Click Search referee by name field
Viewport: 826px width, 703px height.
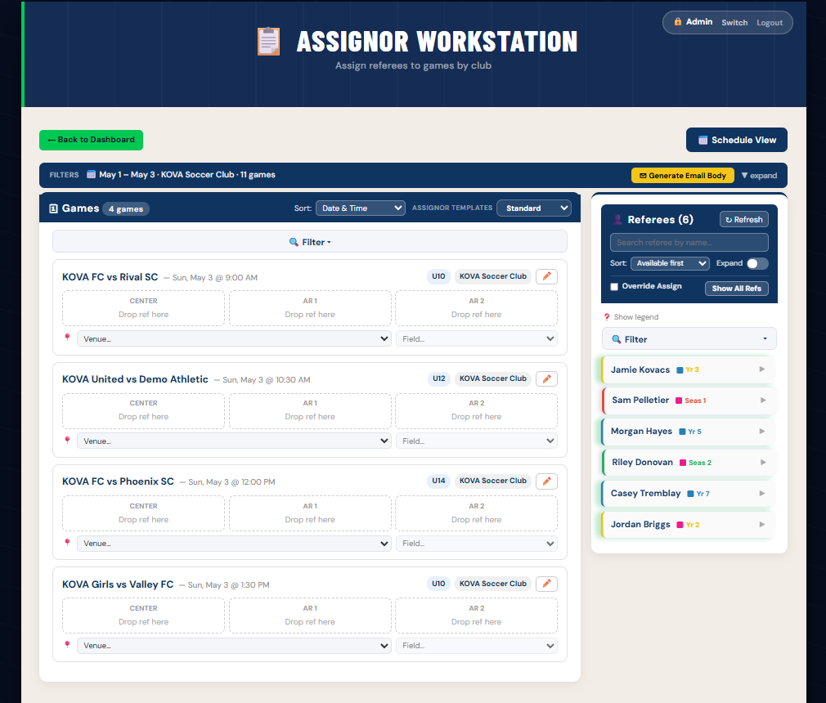coord(689,242)
